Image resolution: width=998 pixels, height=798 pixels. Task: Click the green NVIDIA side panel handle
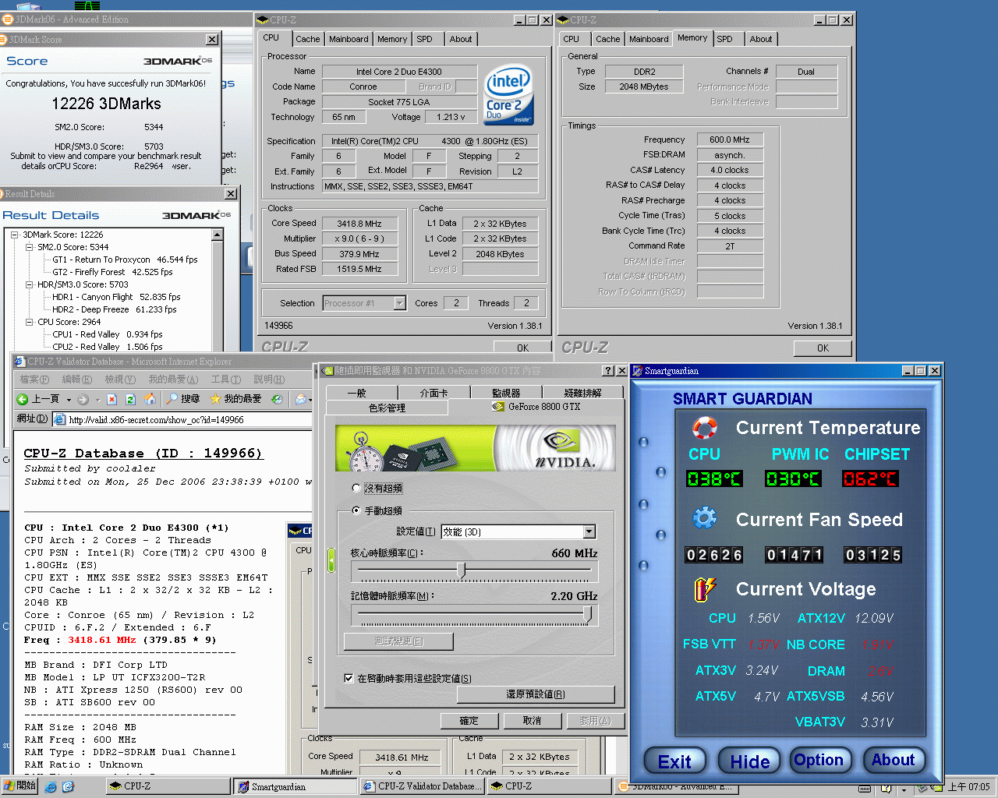pos(331,560)
